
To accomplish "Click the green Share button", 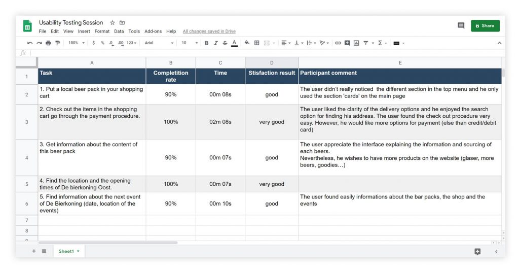I will point(485,26).
